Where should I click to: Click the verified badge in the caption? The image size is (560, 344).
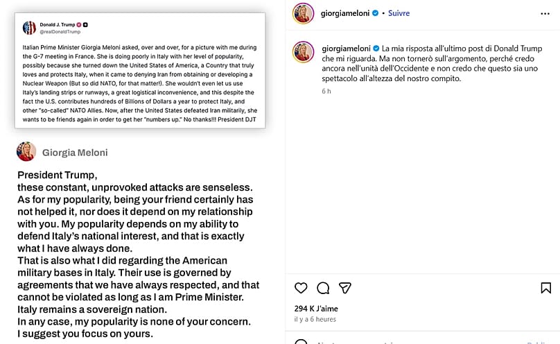[x=376, y=49]
